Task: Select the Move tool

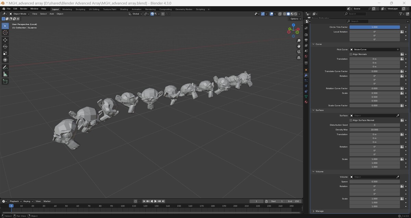Action: [5, 40]
